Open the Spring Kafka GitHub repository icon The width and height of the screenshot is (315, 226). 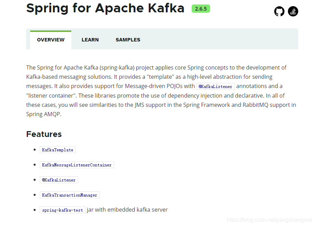(279, 11)
